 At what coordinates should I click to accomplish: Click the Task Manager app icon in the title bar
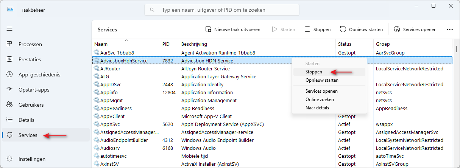(x=10, y=10)
